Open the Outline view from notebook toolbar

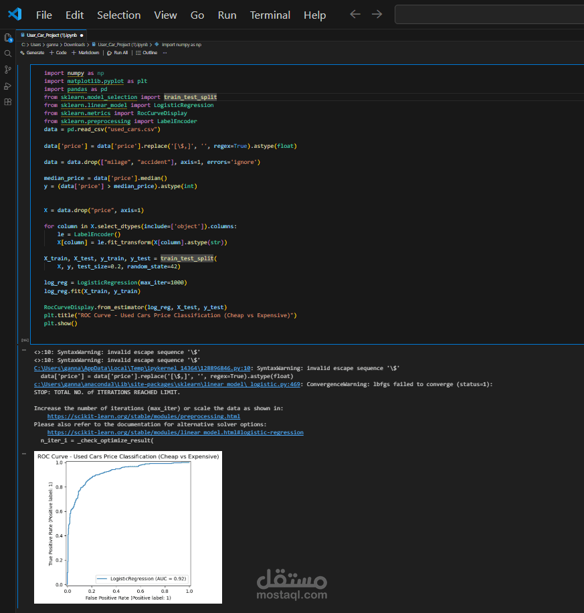point(147,52)
